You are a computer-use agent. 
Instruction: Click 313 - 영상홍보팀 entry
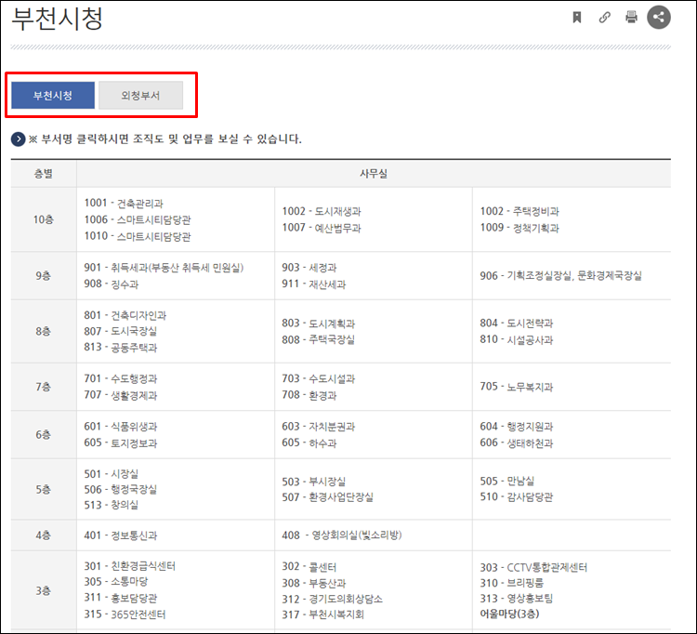(516, 599)
